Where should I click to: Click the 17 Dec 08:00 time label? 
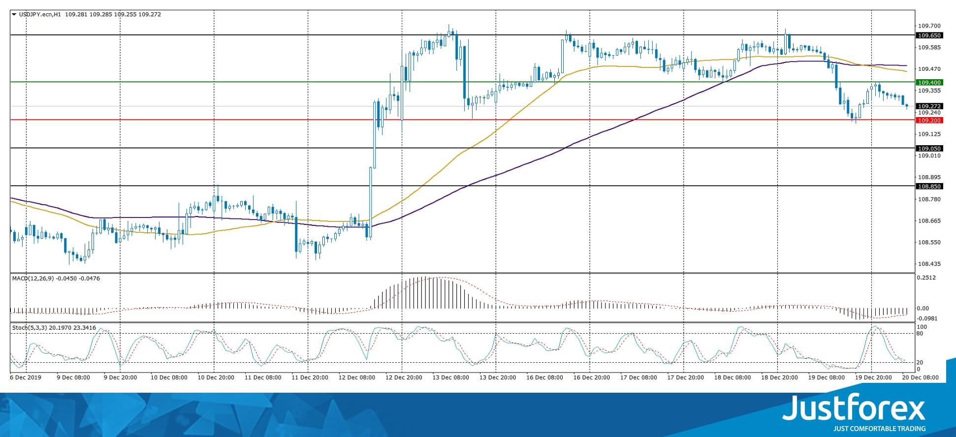[637, 377]
